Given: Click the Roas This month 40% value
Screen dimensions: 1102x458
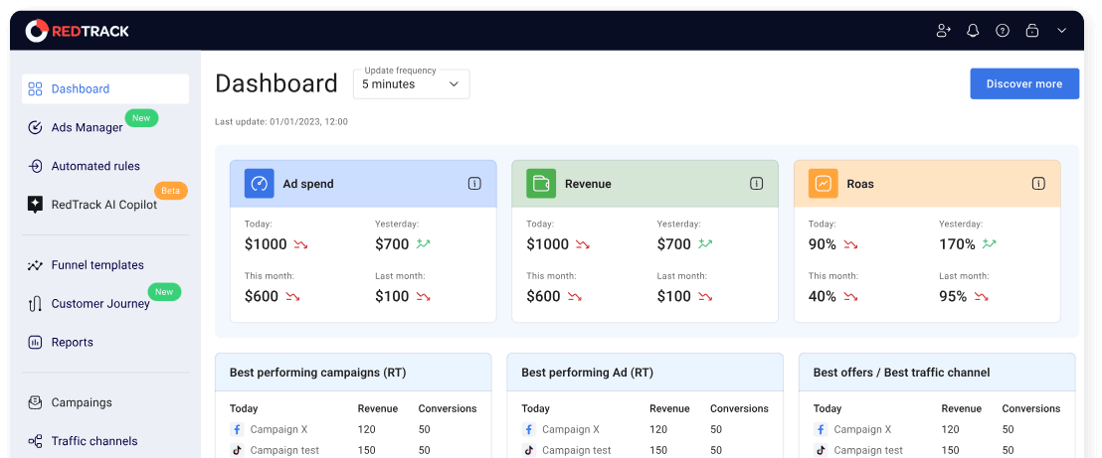Looking at the screenshot, I should pos(823,296).
